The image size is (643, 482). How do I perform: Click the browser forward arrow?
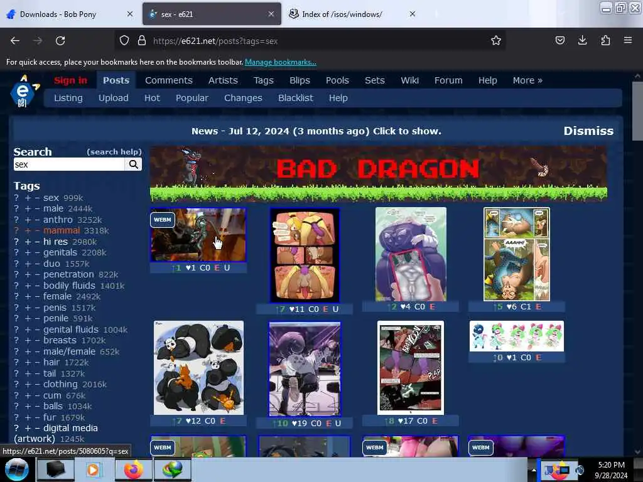(x=37, y=41)
